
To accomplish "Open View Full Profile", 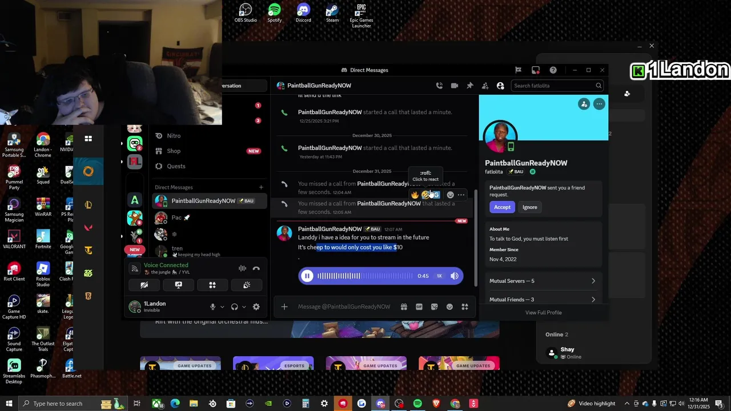I will tap(544, 312).
